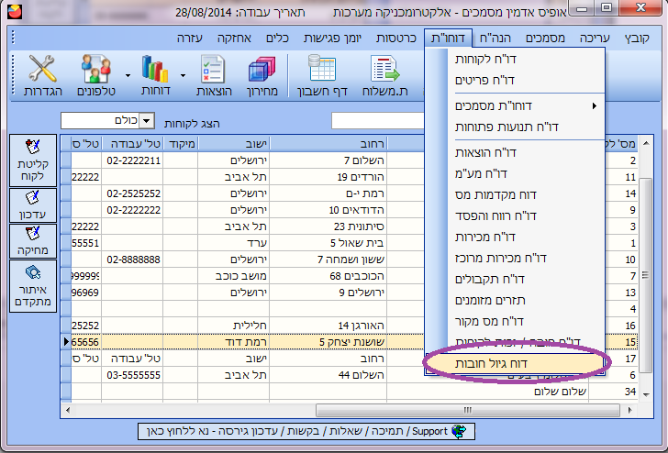The image size is (668, 453).
Task: Expand the arrow next to דוחות toolbar button
Action: [x=183, y=76]
